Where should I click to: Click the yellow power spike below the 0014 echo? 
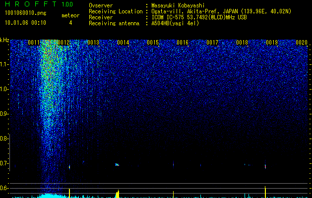(118, 194)
